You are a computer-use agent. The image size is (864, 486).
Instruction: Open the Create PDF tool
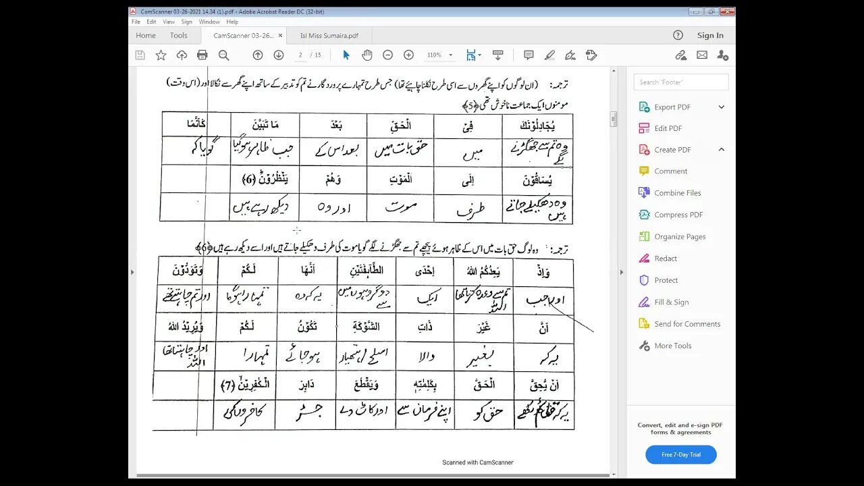tap(672, 150)
